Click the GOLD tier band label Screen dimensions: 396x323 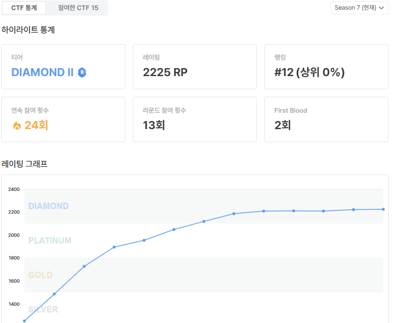(40, 275)
